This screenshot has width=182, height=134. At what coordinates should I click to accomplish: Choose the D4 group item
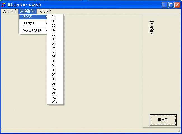pyautogui.click(x=55, y=48)
